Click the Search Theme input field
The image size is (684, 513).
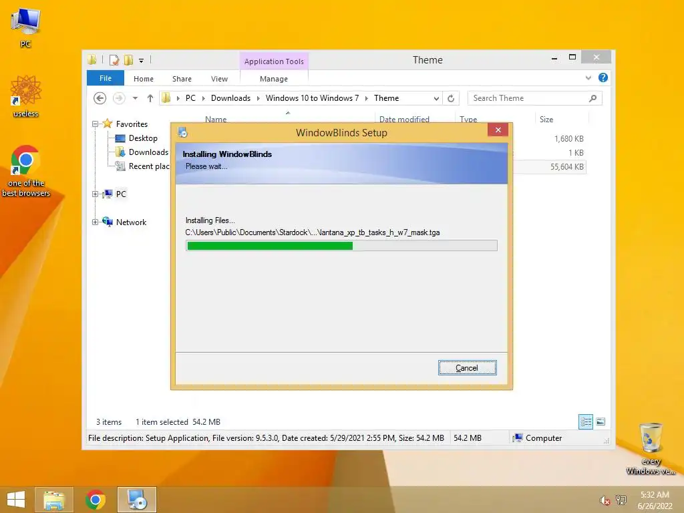click(528, 98)
